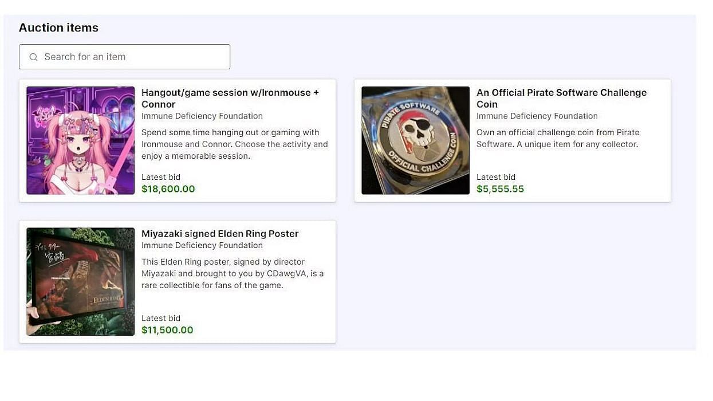Image resolution: width=713 pixels, height=401 pixels.
Task: Click the challenge coin description text
Action: 557,138
